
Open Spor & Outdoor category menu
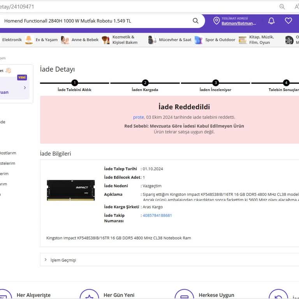pyautogui.click(x=220, y=40)
